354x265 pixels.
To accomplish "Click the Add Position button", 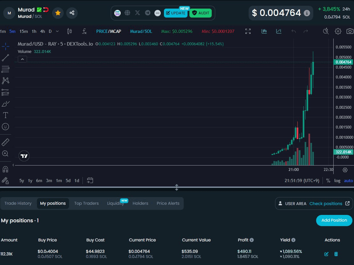I will 334,220.
